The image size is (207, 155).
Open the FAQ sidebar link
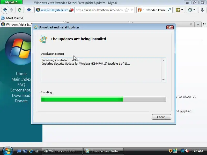tap(21, 84)
